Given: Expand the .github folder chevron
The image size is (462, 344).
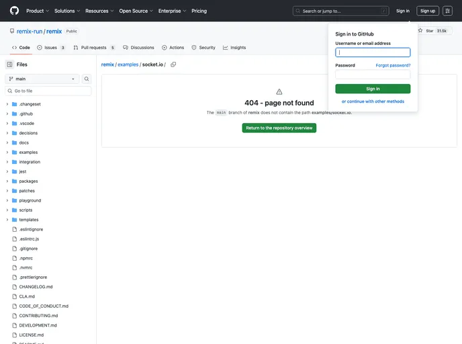Looking at the screenshot, I should 7,114.
